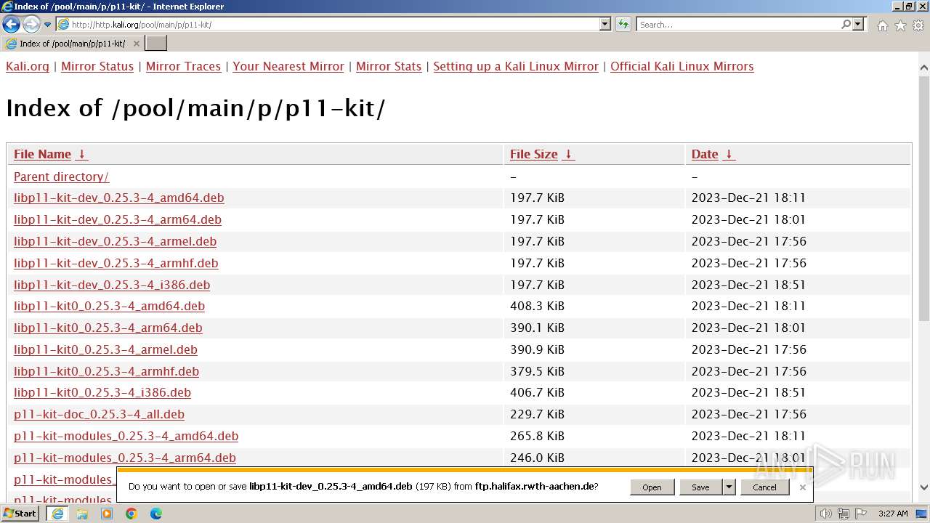Click the vertical scrollbar thumb

pos(923,200)
